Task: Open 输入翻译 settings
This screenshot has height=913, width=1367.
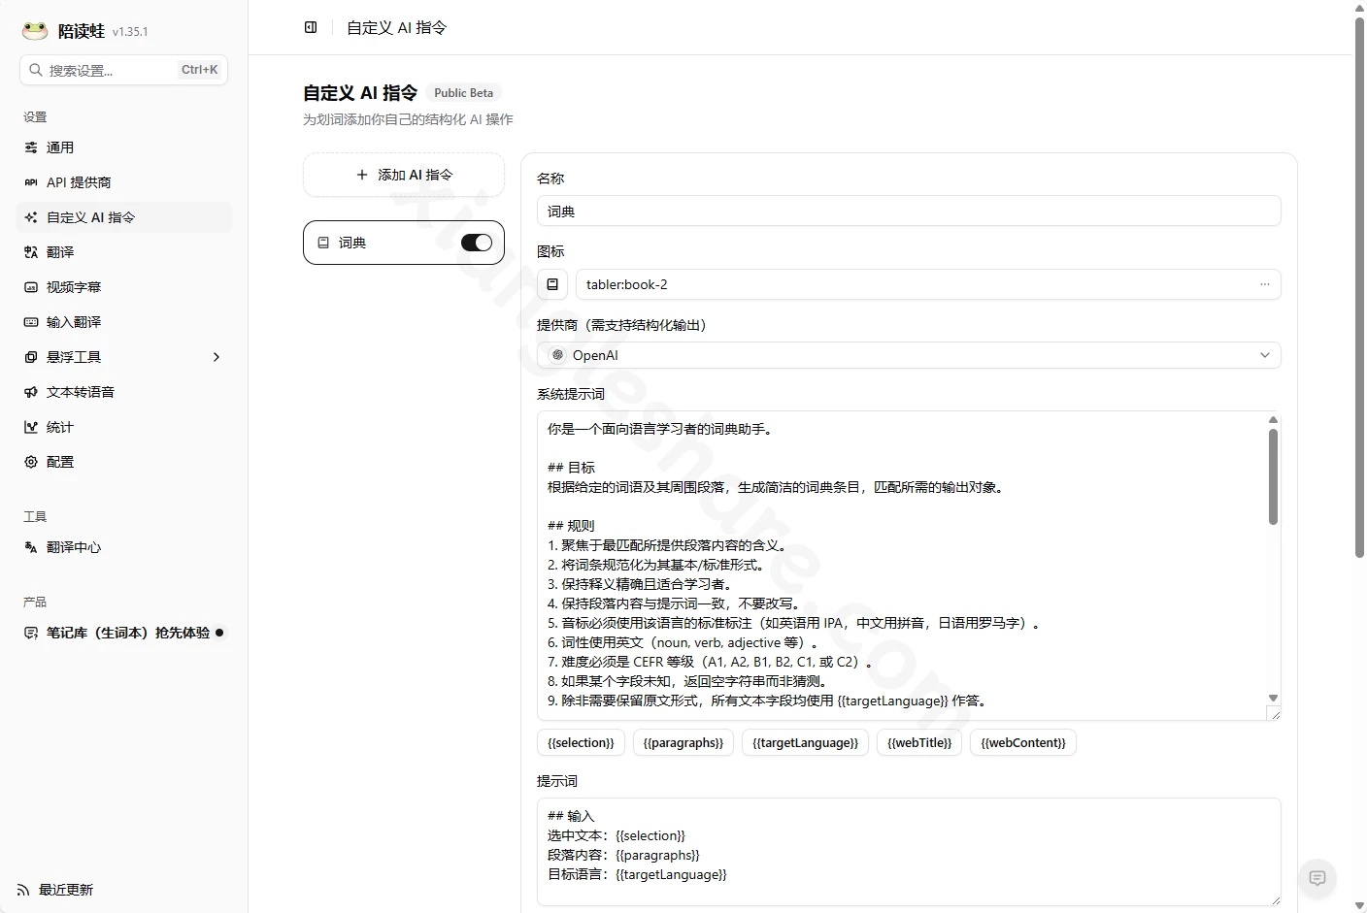Action: (x=124, y=322)
